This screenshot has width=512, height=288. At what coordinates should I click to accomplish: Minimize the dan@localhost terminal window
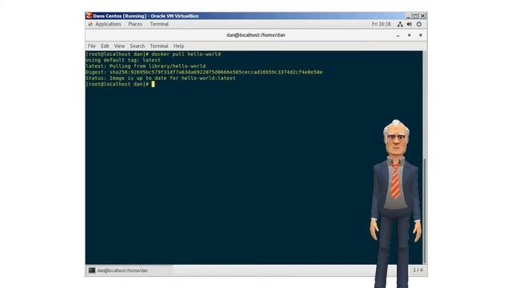(x=398, y=35)
